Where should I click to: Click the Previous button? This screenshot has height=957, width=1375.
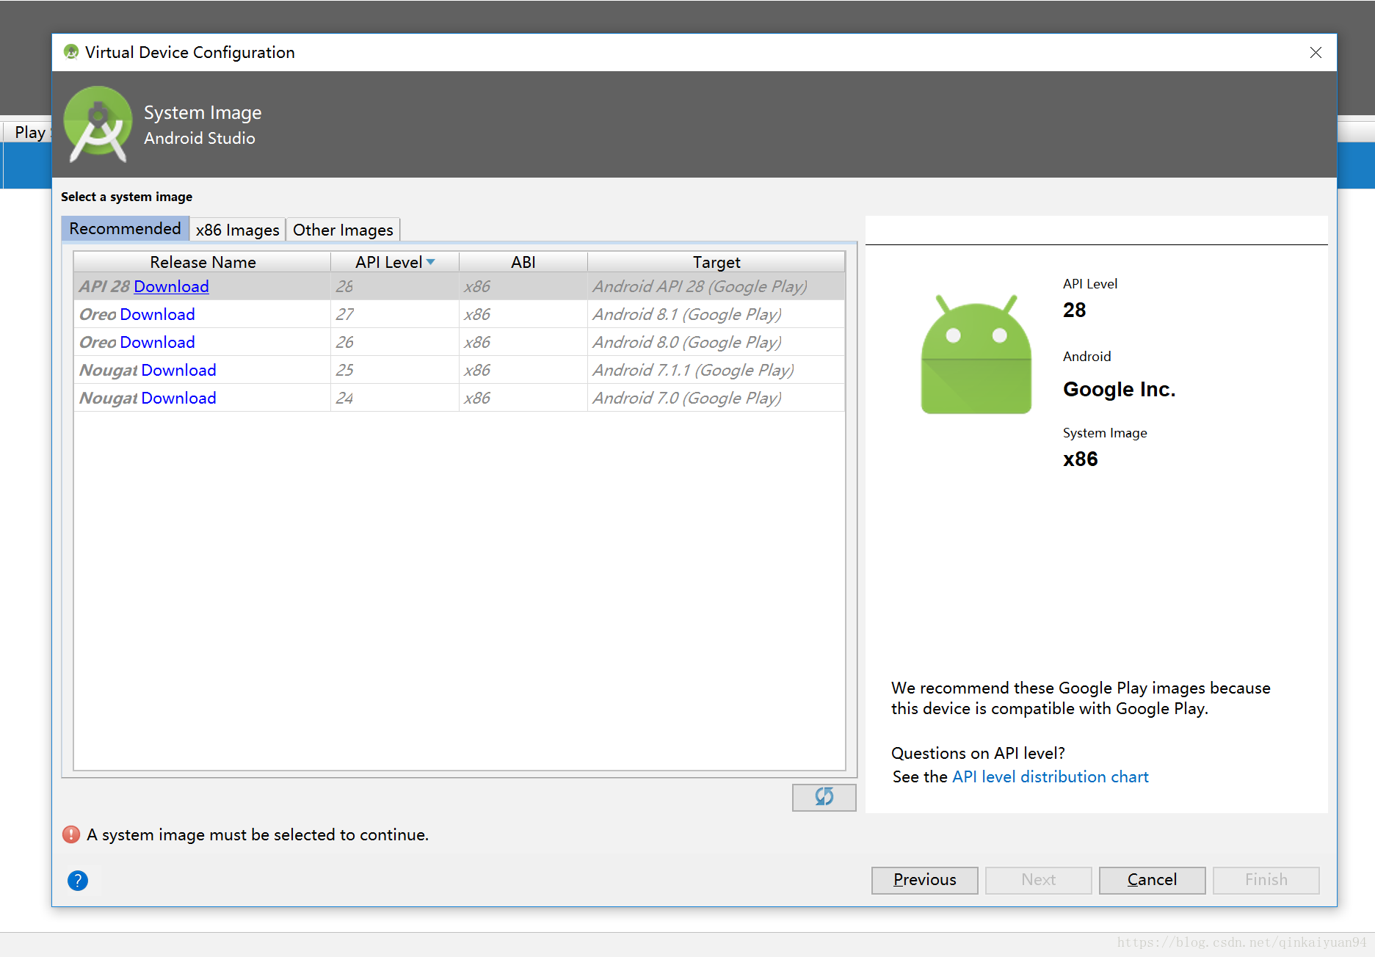click(x=924, y=880)
